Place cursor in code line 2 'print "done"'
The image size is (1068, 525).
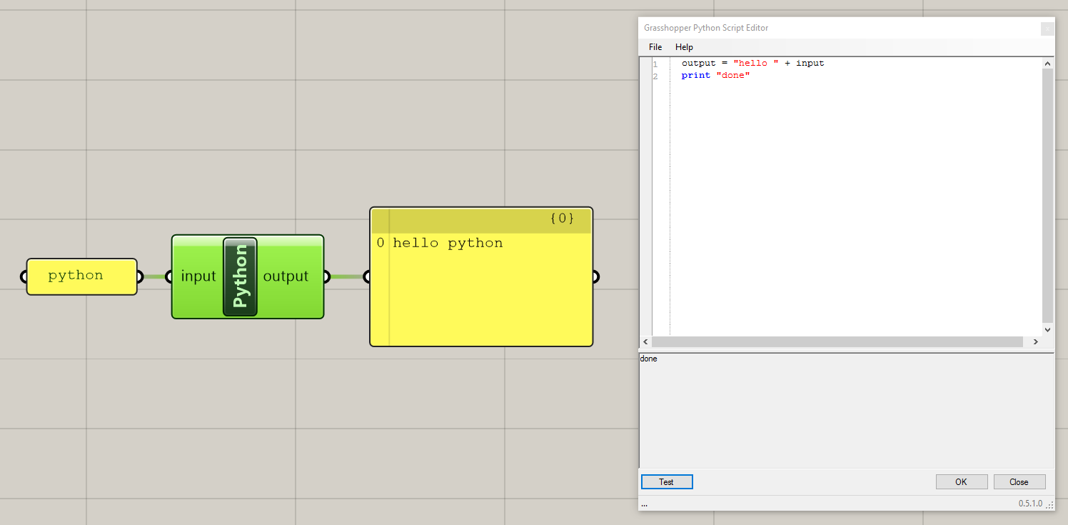click(x=715, y=75)
